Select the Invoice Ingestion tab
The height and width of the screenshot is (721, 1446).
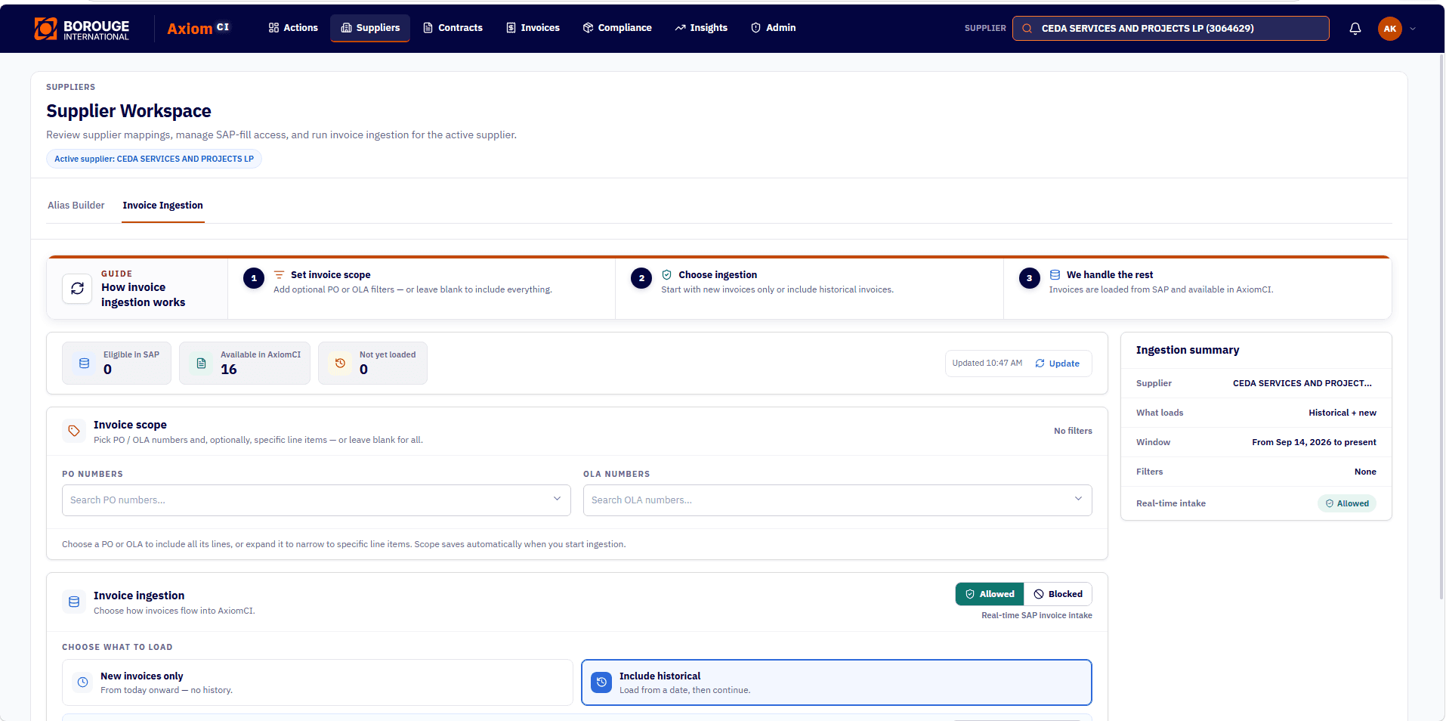(163, 206)
